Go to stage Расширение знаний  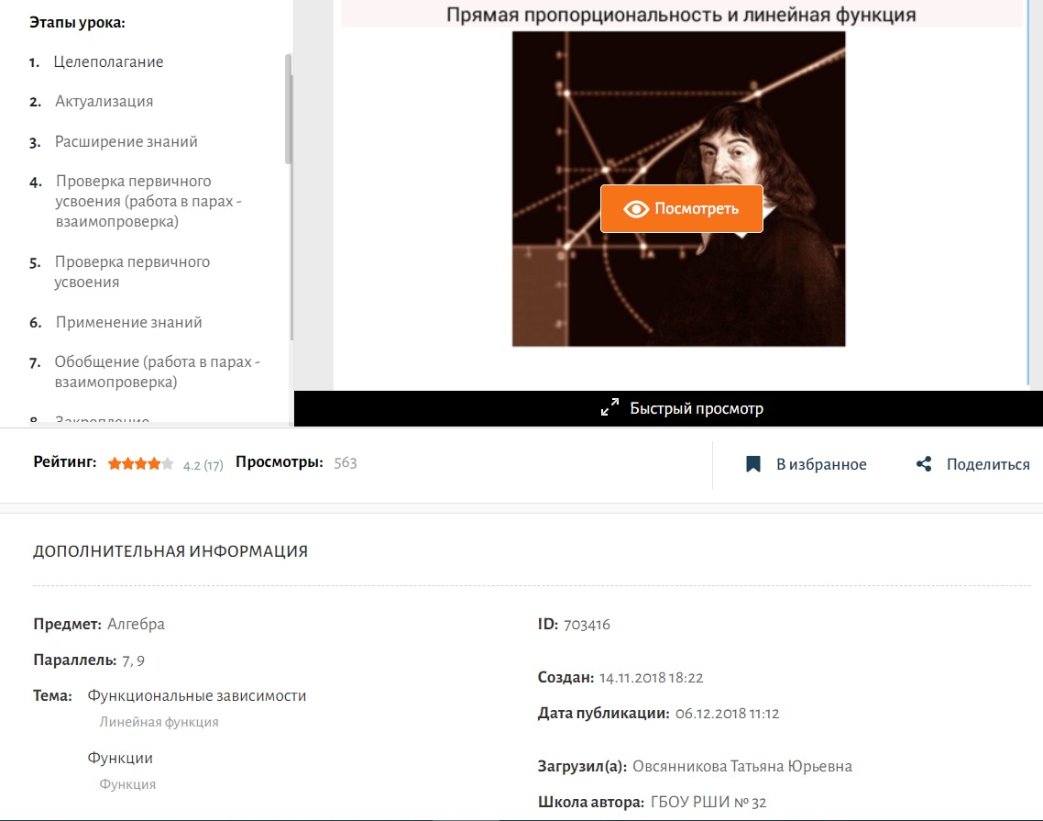click(x=126, y=142)
